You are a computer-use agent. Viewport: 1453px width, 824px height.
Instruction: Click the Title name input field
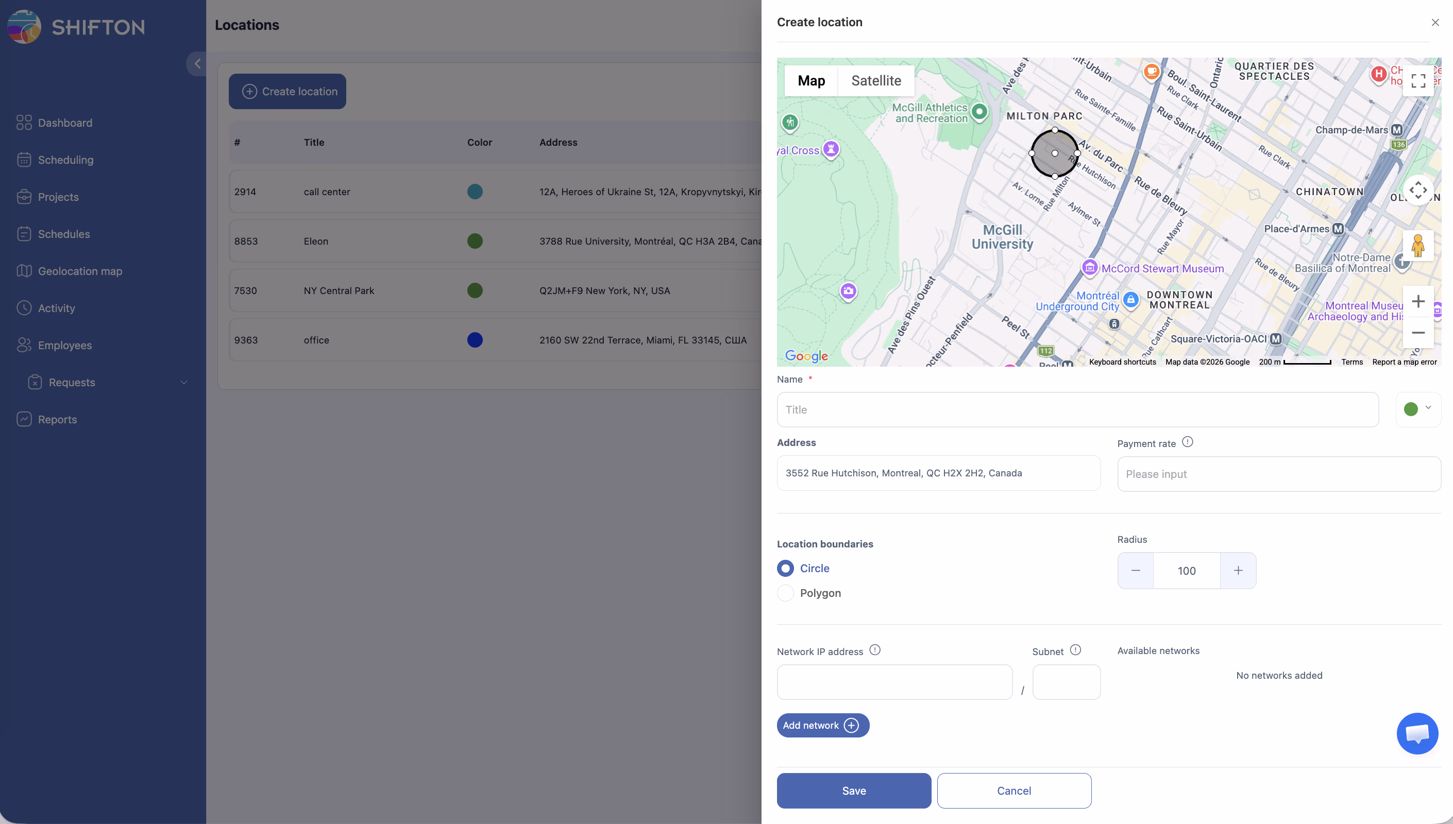click(x=1077, y=409)
